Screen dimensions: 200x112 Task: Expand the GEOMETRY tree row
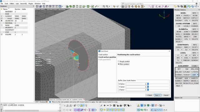click(x=4, y=21)
